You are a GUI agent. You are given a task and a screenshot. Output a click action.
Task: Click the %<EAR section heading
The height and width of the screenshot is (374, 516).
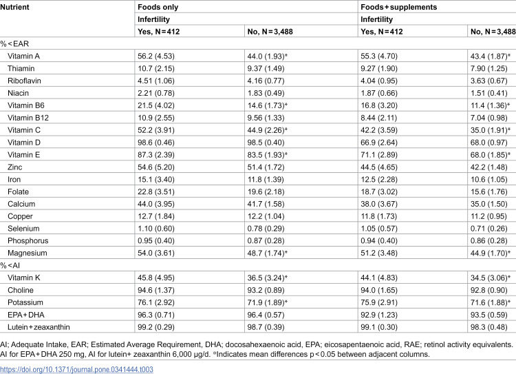tap(15, 44)
